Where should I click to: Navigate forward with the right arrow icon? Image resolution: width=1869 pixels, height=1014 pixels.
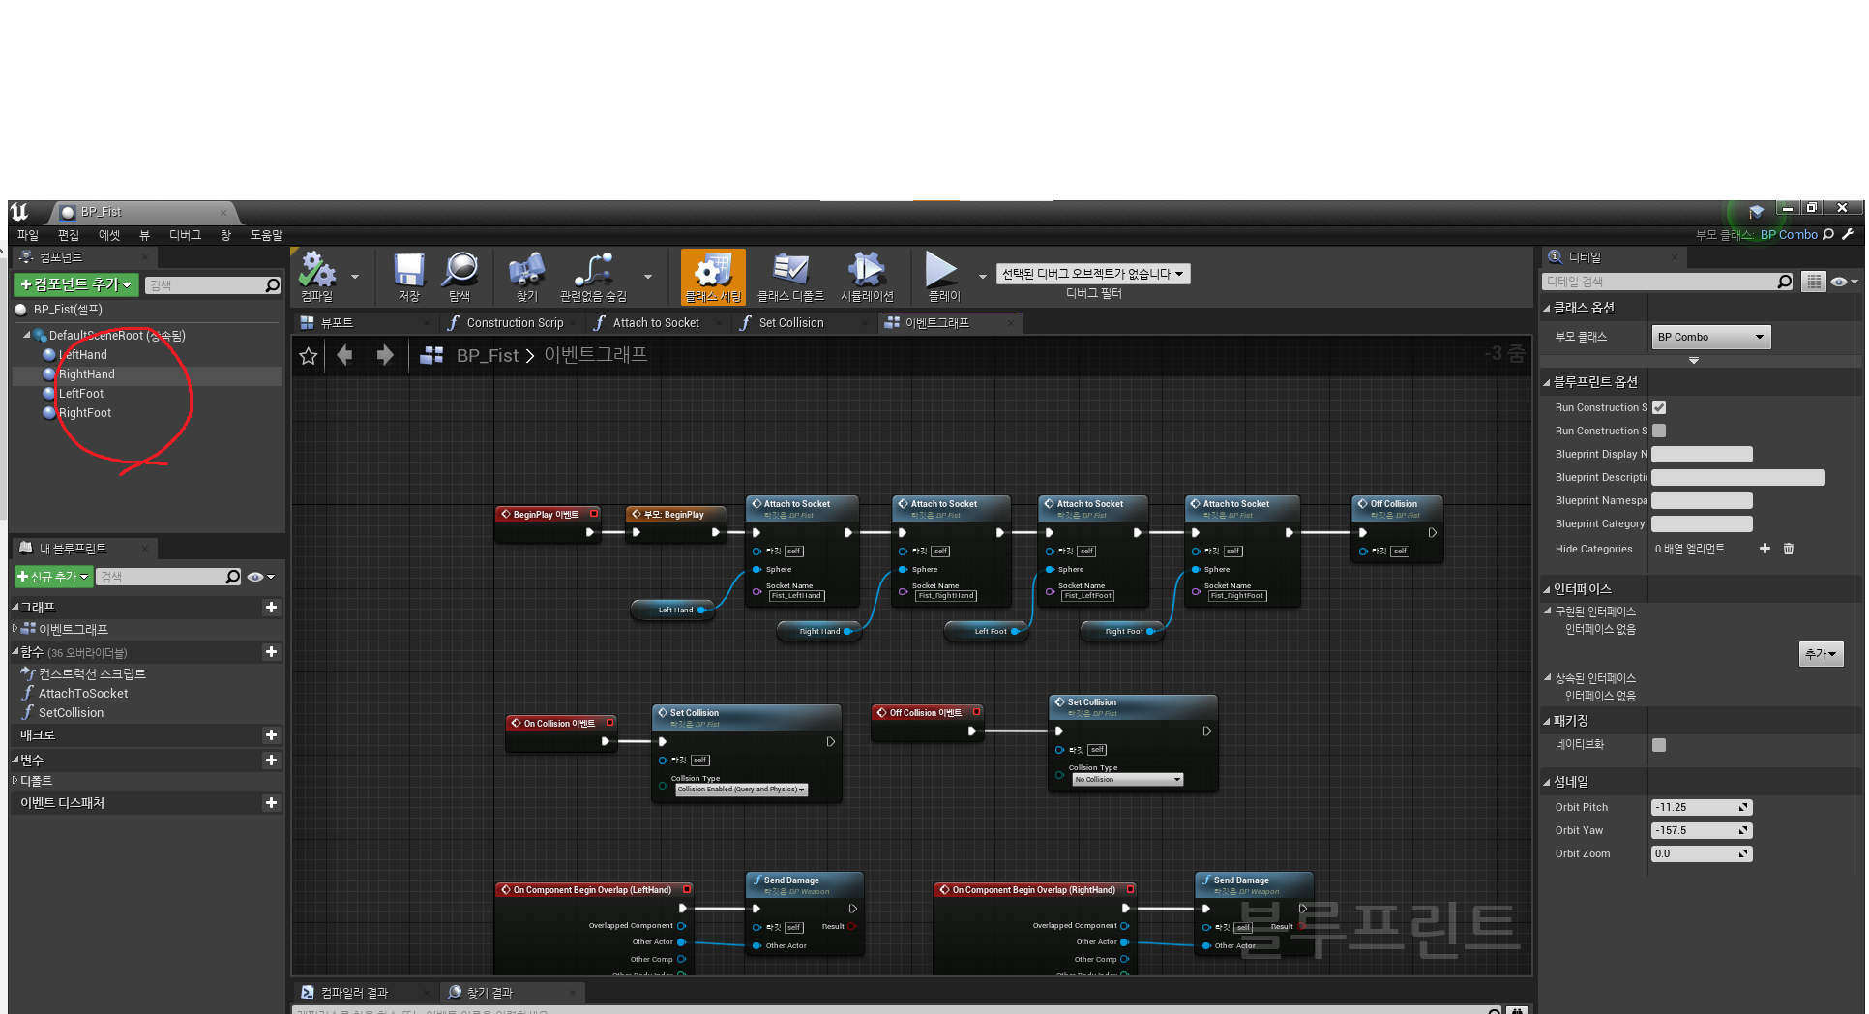coord(385,355)
